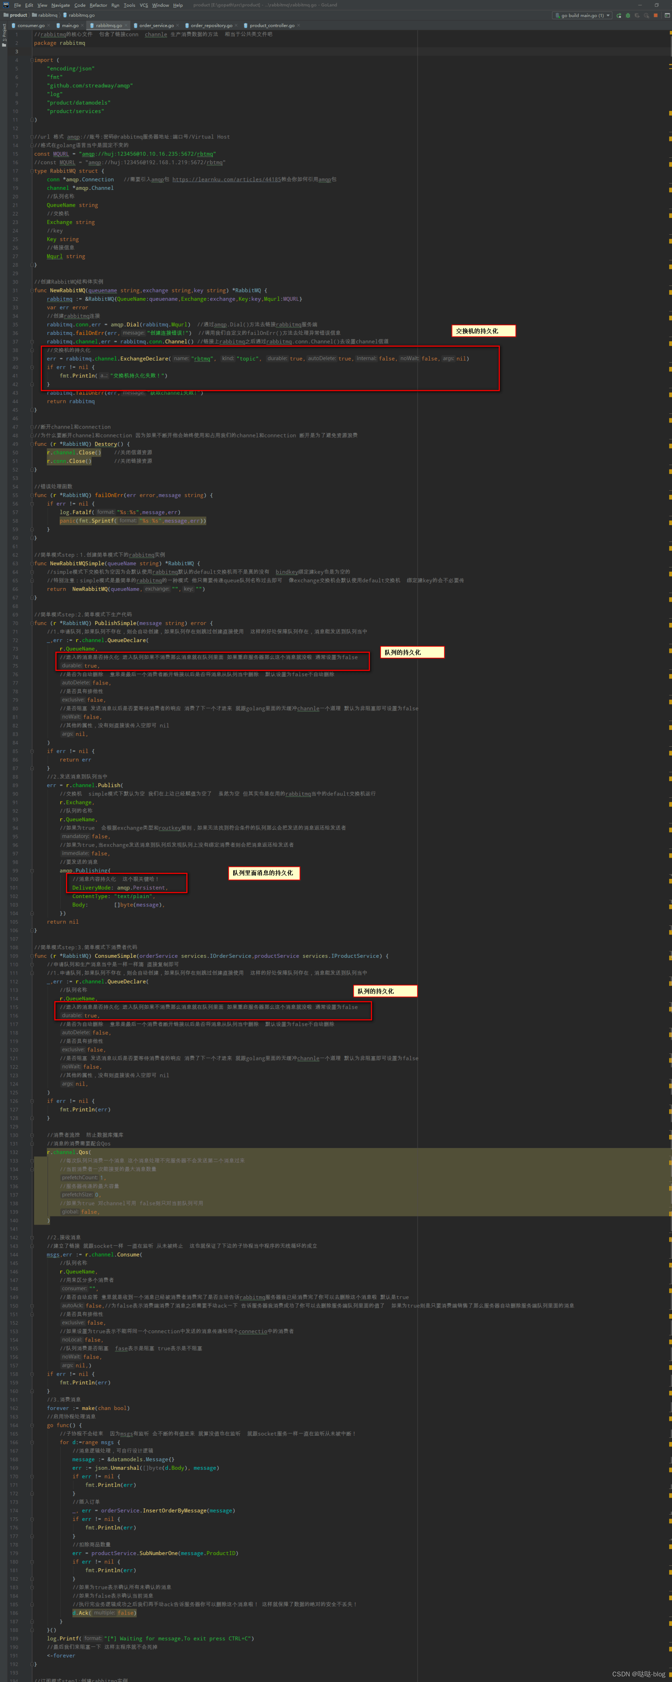Open the Run menu
Screen dimensions: 672x1682
(115, 5)
